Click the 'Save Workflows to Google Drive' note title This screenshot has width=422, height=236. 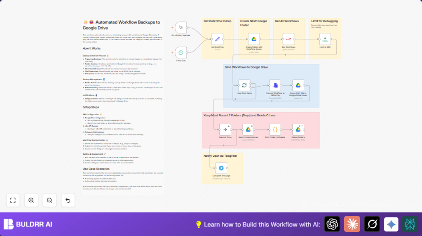coord(246,67)
